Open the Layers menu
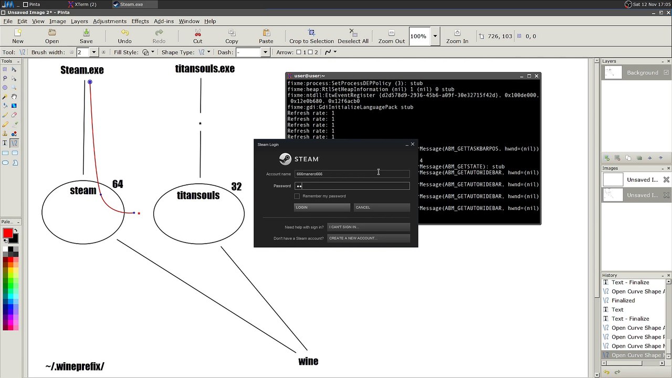This screenshot has height=378, width=672. click(79, 21)
